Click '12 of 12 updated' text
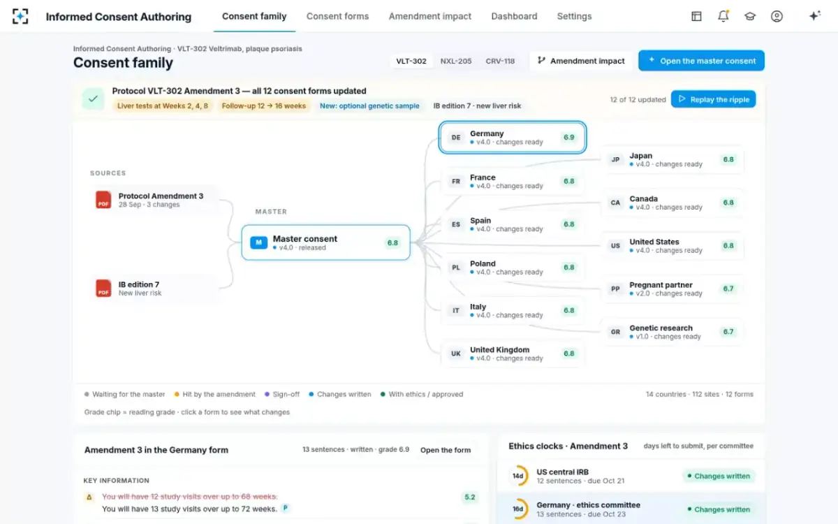The width and height of the screenshot is (838, 524). pyautogui.click(x=638, y=99)
